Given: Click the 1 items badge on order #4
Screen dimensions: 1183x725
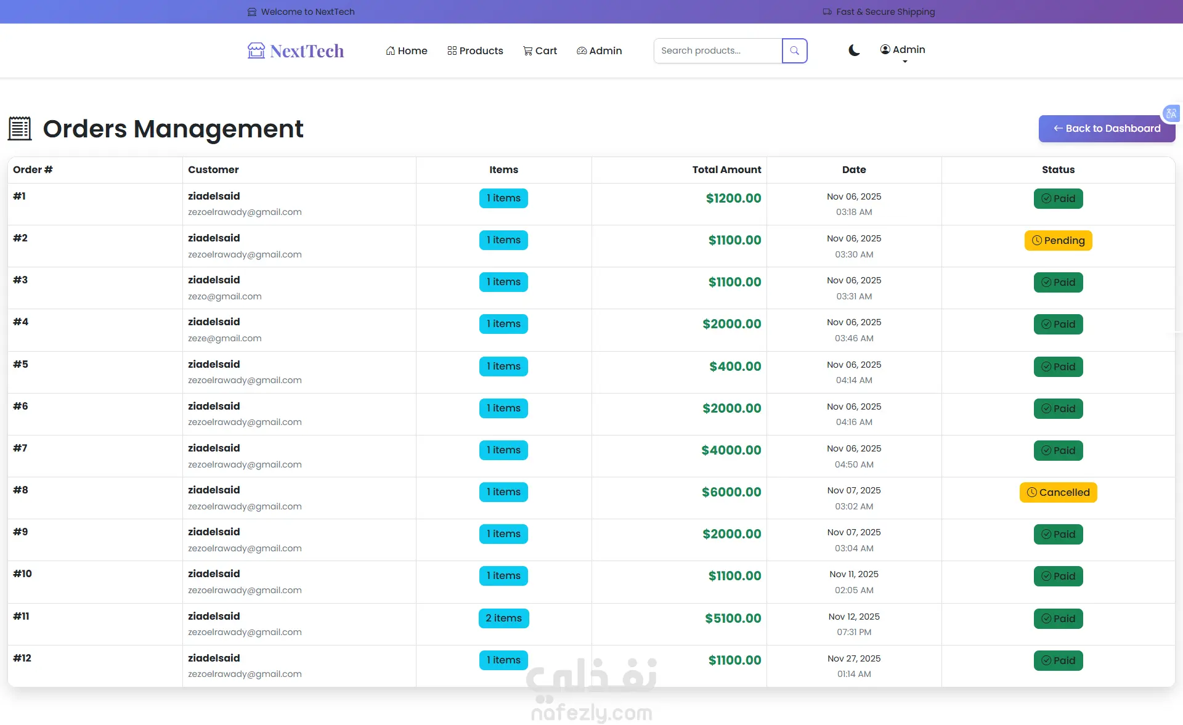Looking at the screenshot, I should point(503,324).
